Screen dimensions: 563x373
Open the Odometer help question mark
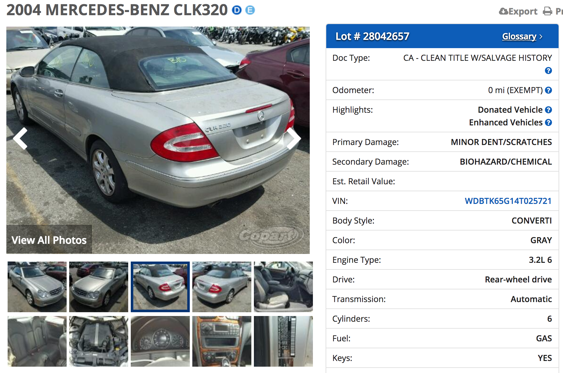548,90
